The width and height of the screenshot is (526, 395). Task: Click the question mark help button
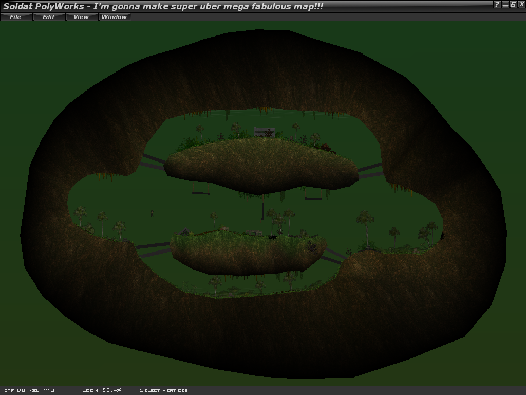(x=497, y=4)
